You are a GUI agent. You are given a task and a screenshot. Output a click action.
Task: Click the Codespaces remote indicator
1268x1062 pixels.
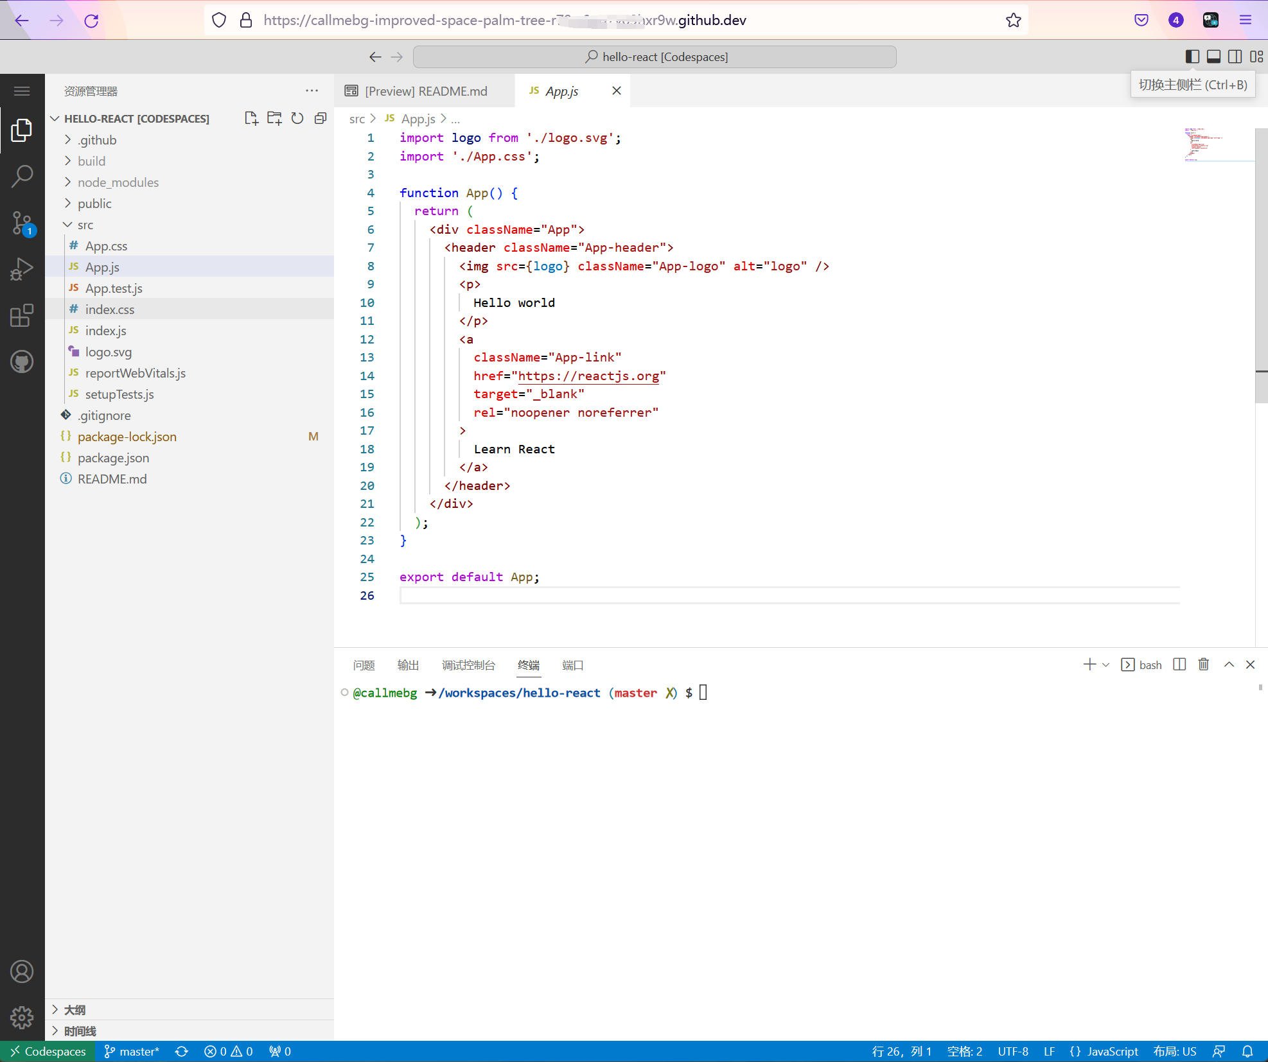48,1051
